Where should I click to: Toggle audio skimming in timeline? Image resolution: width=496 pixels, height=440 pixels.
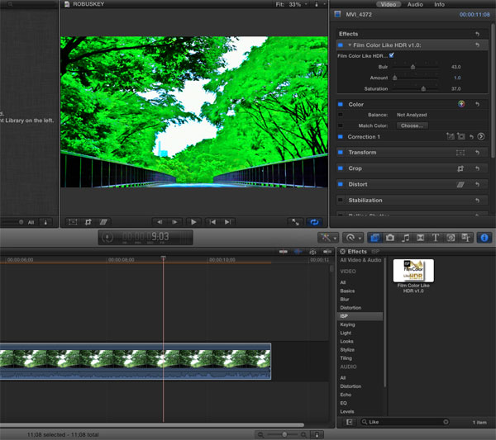click(298, 252)
